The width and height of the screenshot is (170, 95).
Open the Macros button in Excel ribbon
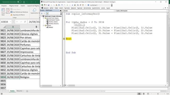tap(8, 11)
